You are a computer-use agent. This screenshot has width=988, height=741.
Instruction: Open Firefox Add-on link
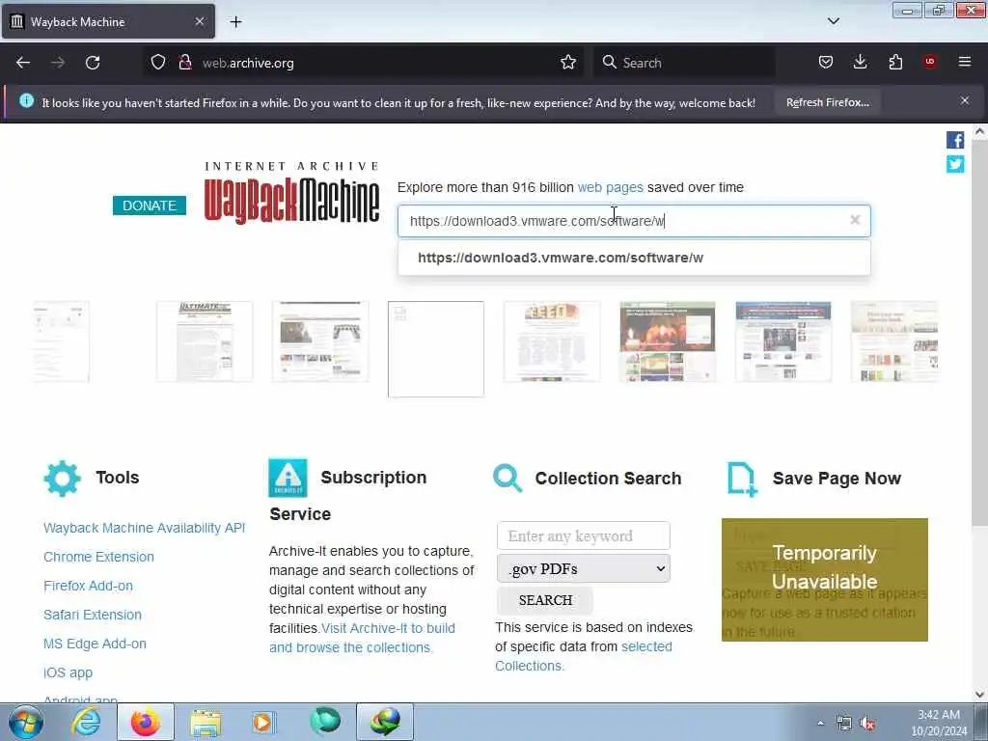coord(88,586)
